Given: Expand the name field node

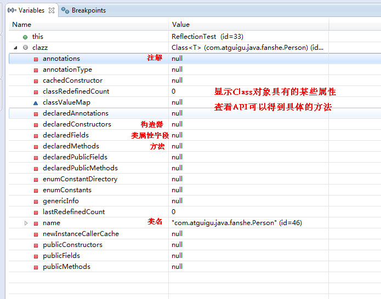Looking at the screenshot, I should tap(26, 223).
